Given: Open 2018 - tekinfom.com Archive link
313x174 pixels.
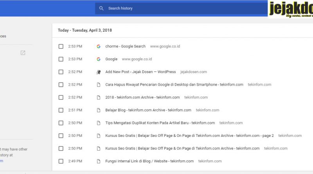Looking at the screenshot, I should 142,97.
